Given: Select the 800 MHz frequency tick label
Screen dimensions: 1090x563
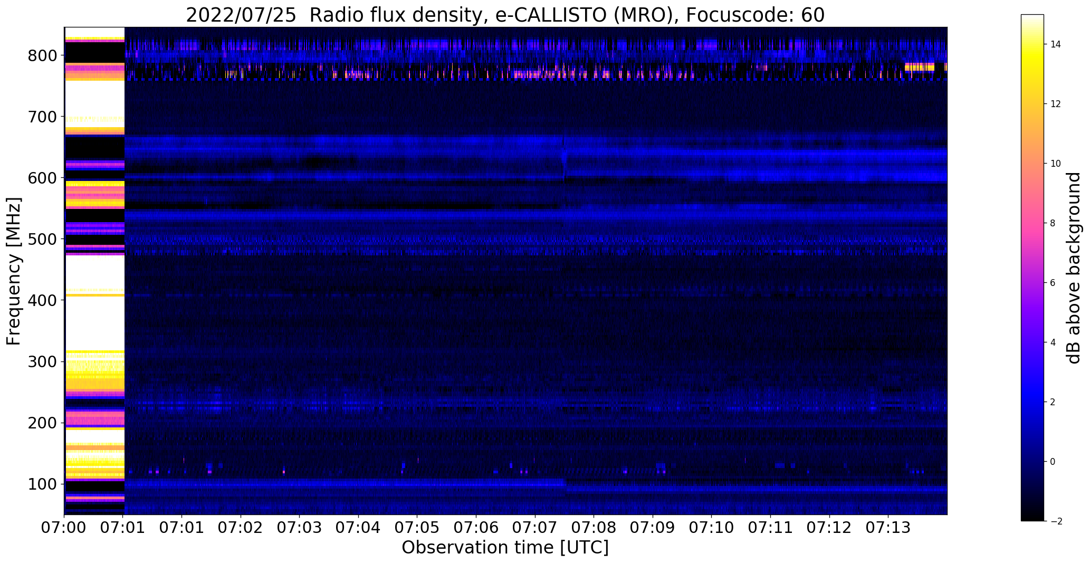Looking at the screenshot, I should pos(42,55).
